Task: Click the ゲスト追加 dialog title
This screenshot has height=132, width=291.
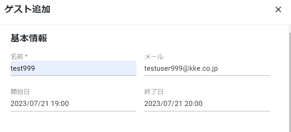Action: tap(27, 9)
